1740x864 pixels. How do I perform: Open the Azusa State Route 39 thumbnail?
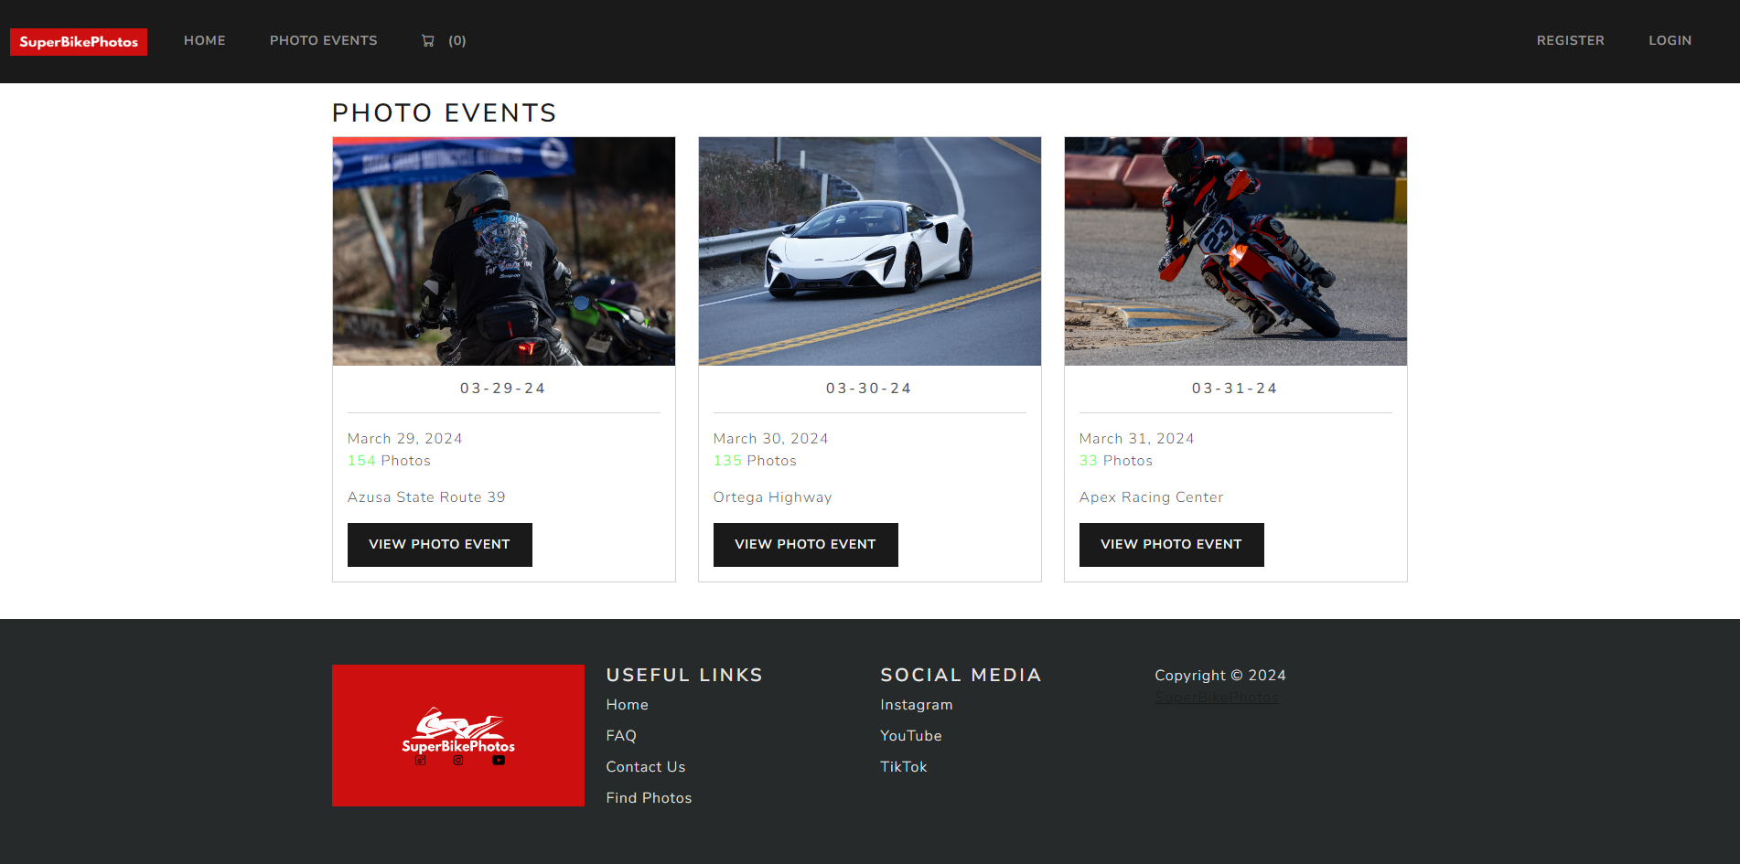click(503, 251)
